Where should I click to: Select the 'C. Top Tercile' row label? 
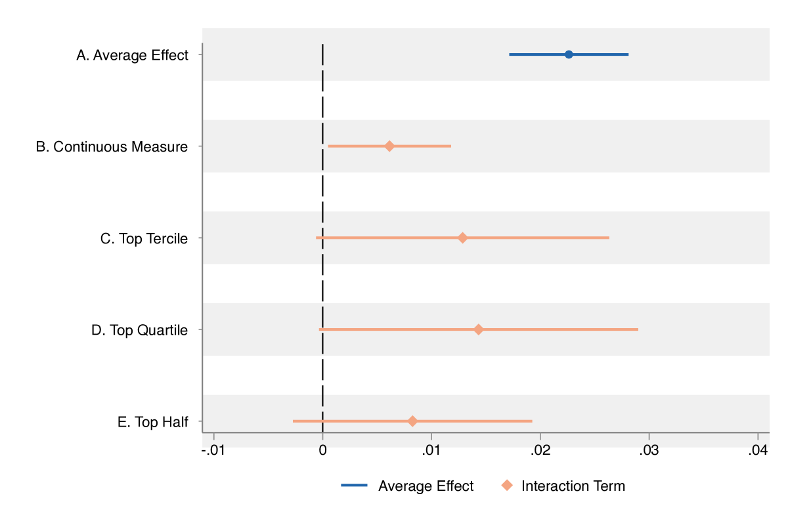(x=144, y=239)
